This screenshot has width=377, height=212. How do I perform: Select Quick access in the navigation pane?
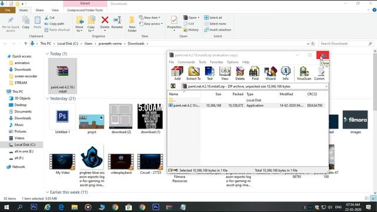(22, 57)
